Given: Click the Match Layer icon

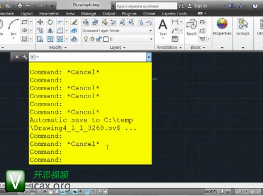Looking at the screenshot, I should pyautogui.click(x=105, y=22).
